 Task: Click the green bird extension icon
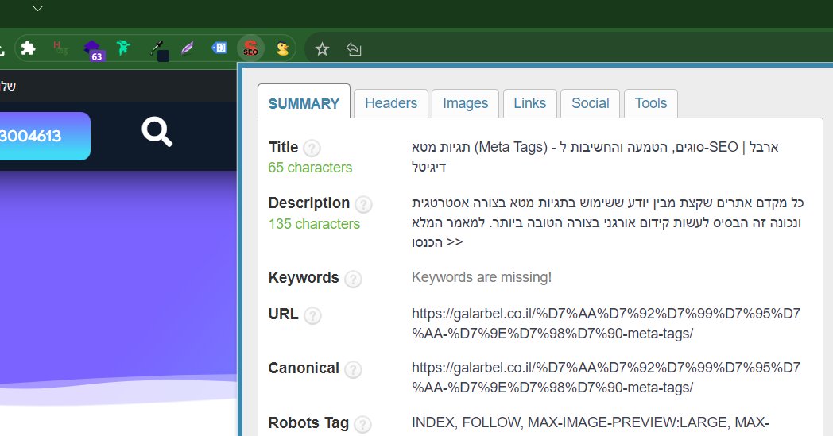pyautogui.click(x=123, y=48)
